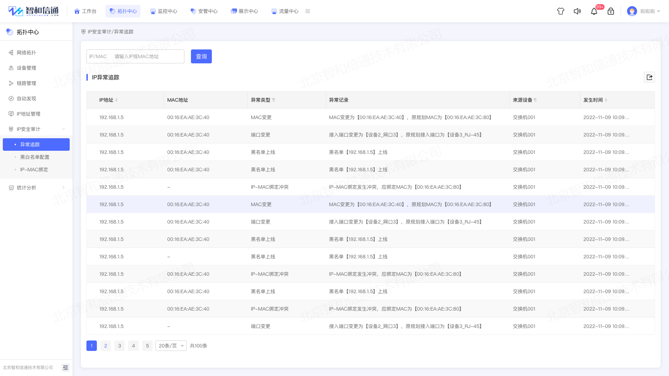Click the IP地址管理 sidebar icon

pos(11,114)
